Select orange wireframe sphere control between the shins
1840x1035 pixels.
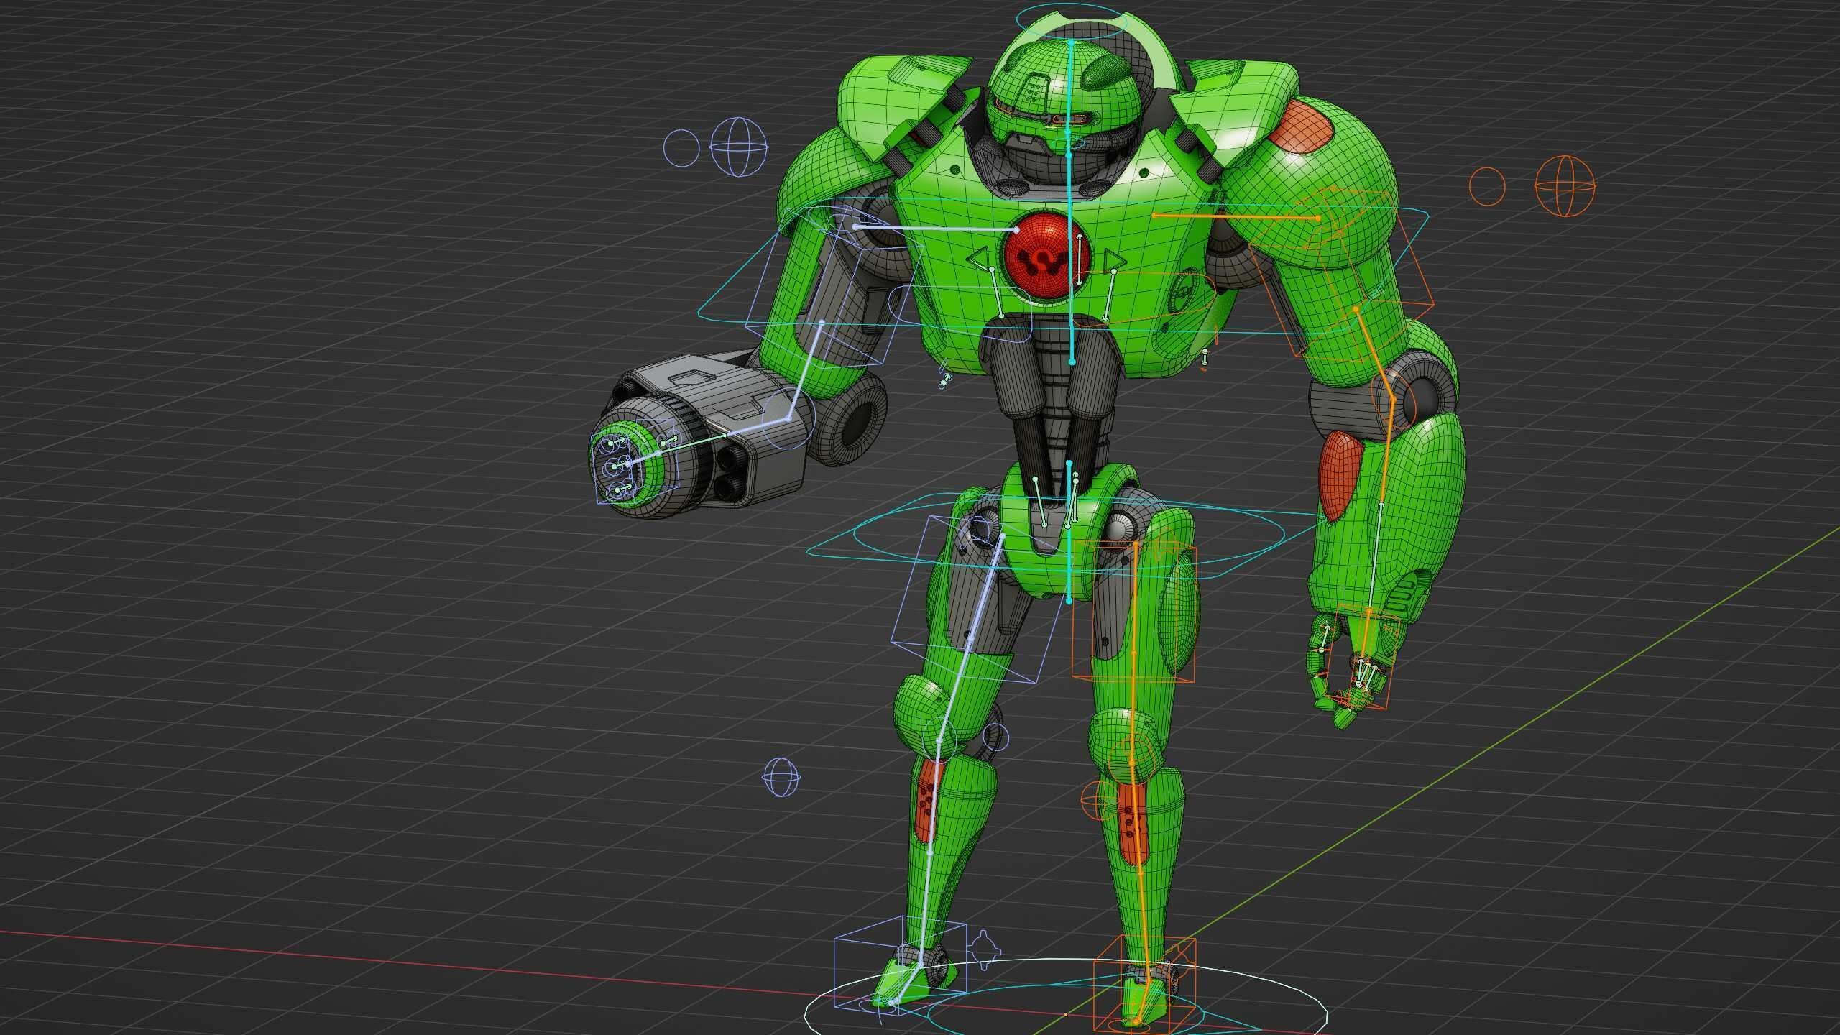coord(1100,801)
